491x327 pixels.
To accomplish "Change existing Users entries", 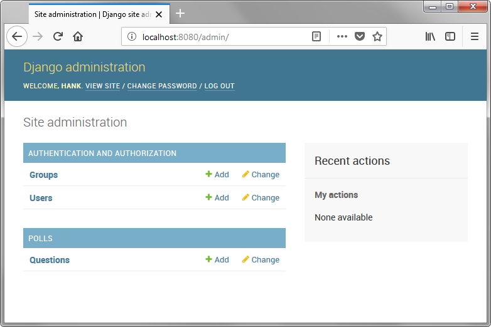I will [x=261, y=198].
